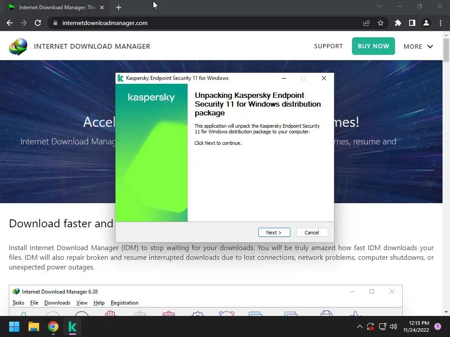Open the volume speaker tray icon
Image resolution: width=450 pixels, height=337 pixels.
click(x=393, y=326)
